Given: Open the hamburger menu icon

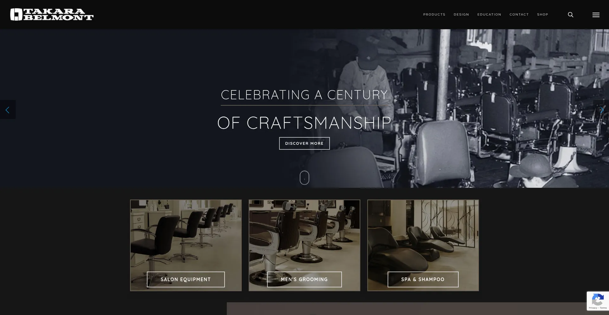Looking at the screenshot, I should click(x=596, y=15).
